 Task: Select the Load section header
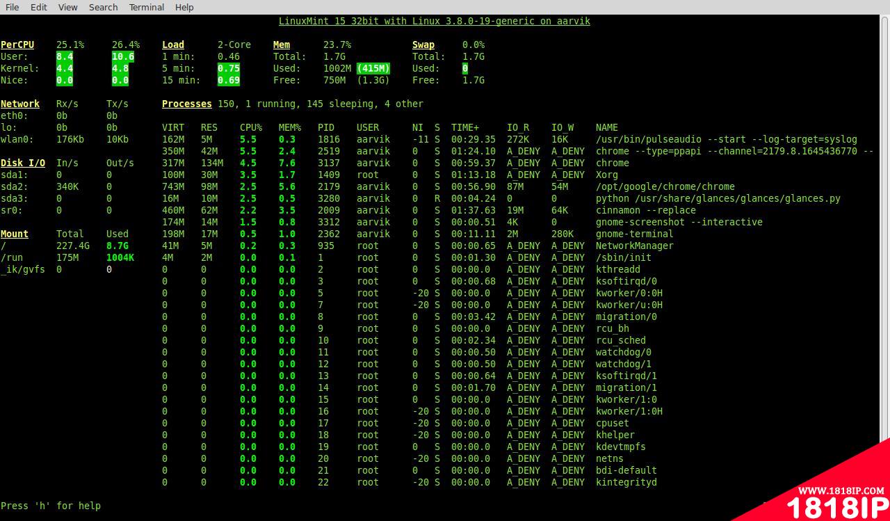[173, 45]
